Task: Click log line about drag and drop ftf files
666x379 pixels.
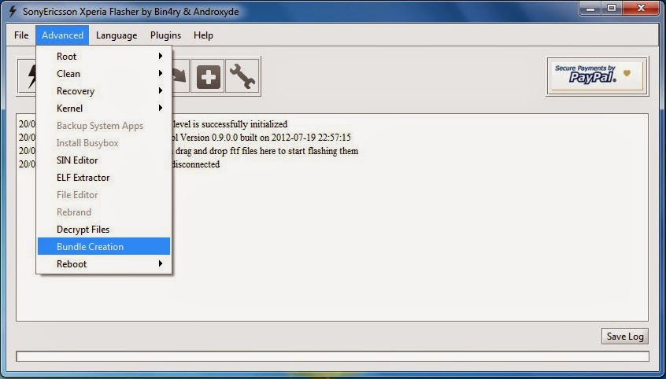Action: pyautogui.click(x=265, y=151)
